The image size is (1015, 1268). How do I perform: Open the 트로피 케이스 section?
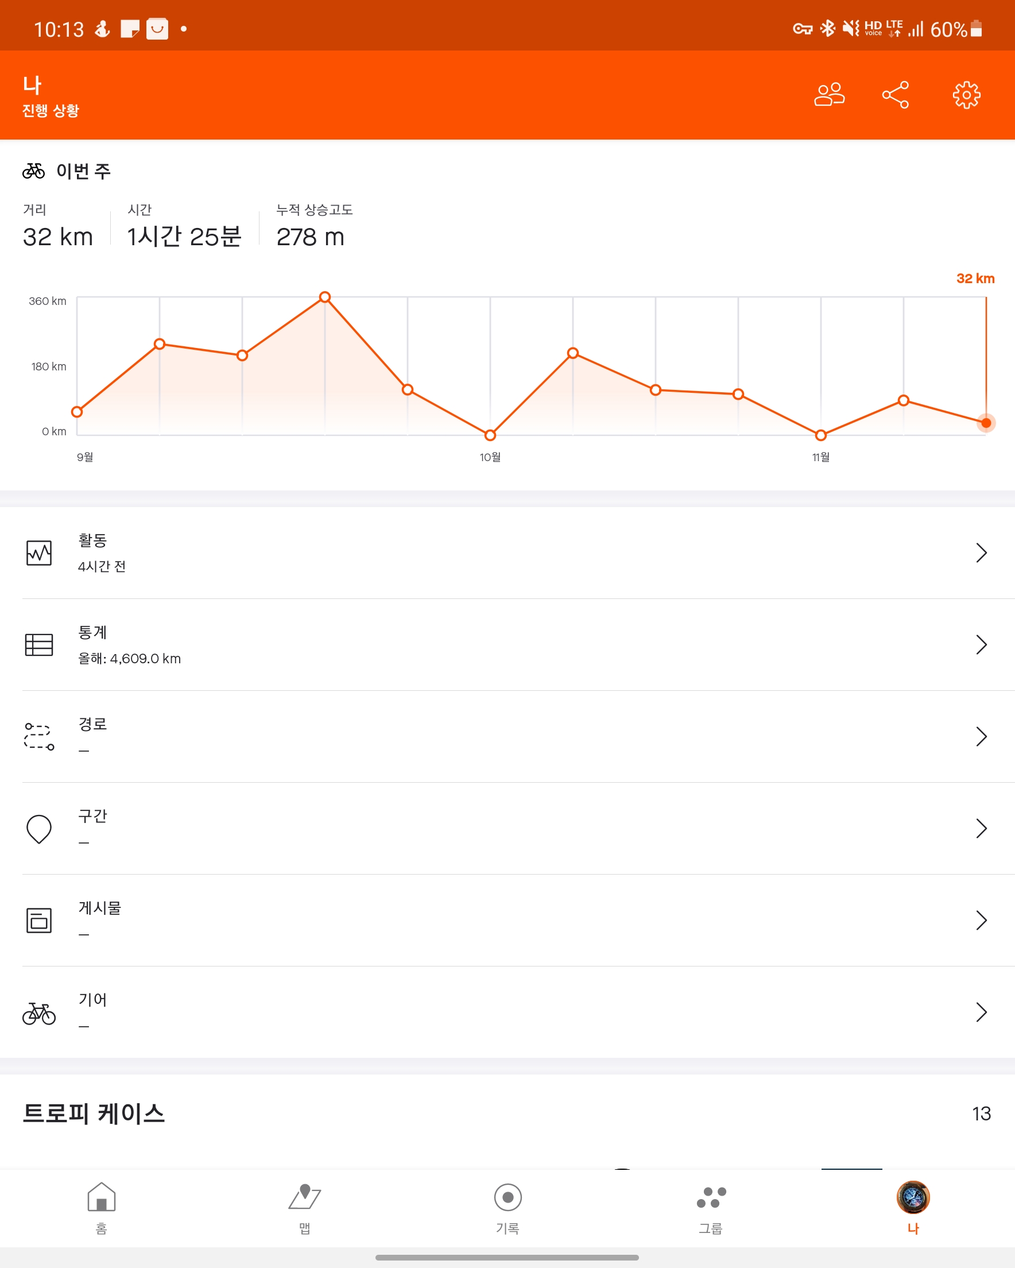pyautogui.click(x=94, y=1114)
